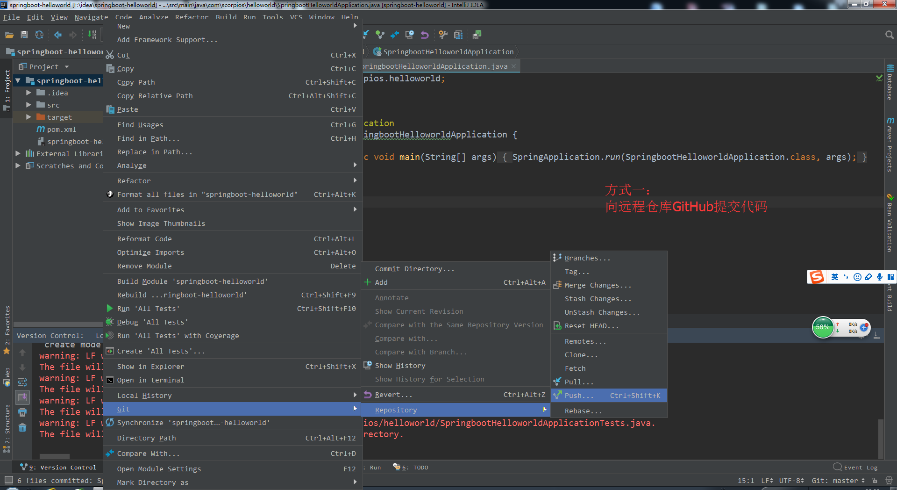
Task: Open Git branch master dropdown in status bar
Action: tap(838, 480)
